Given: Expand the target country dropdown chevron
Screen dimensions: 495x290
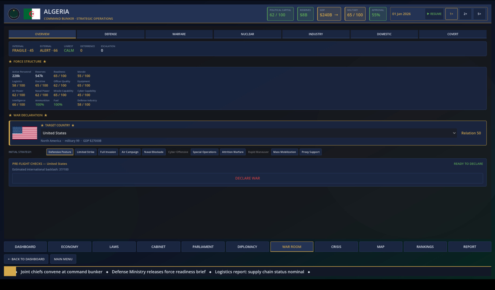Looking at the screenshot, I should click(x=454, y=133).
